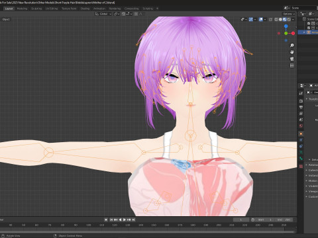Switch to the UV Editing workspace
Image resolution: width=318 pixels, height=238 pixels.
(x=52, y=9)
